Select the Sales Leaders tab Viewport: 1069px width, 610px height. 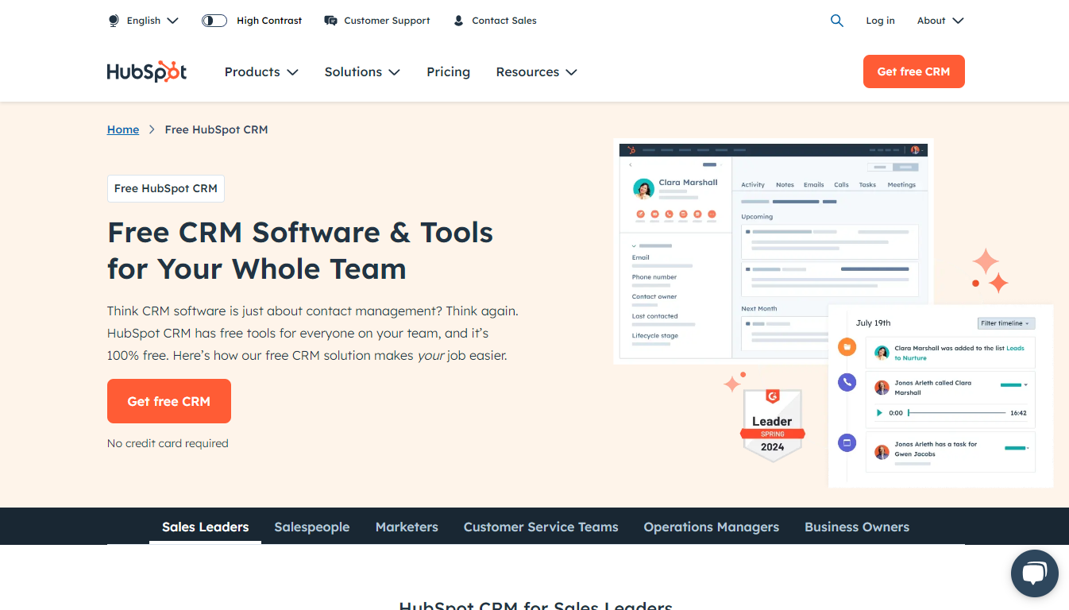206,527
